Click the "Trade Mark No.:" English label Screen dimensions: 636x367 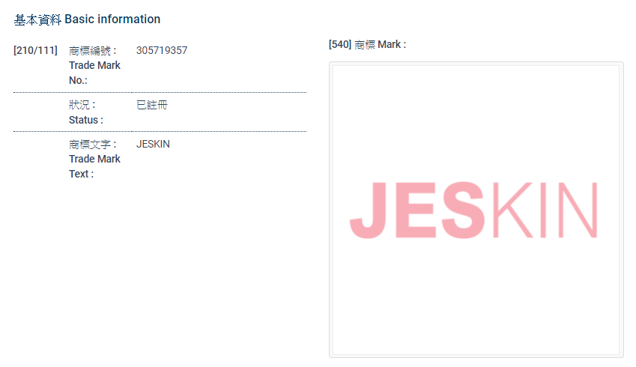click(94, 73)
